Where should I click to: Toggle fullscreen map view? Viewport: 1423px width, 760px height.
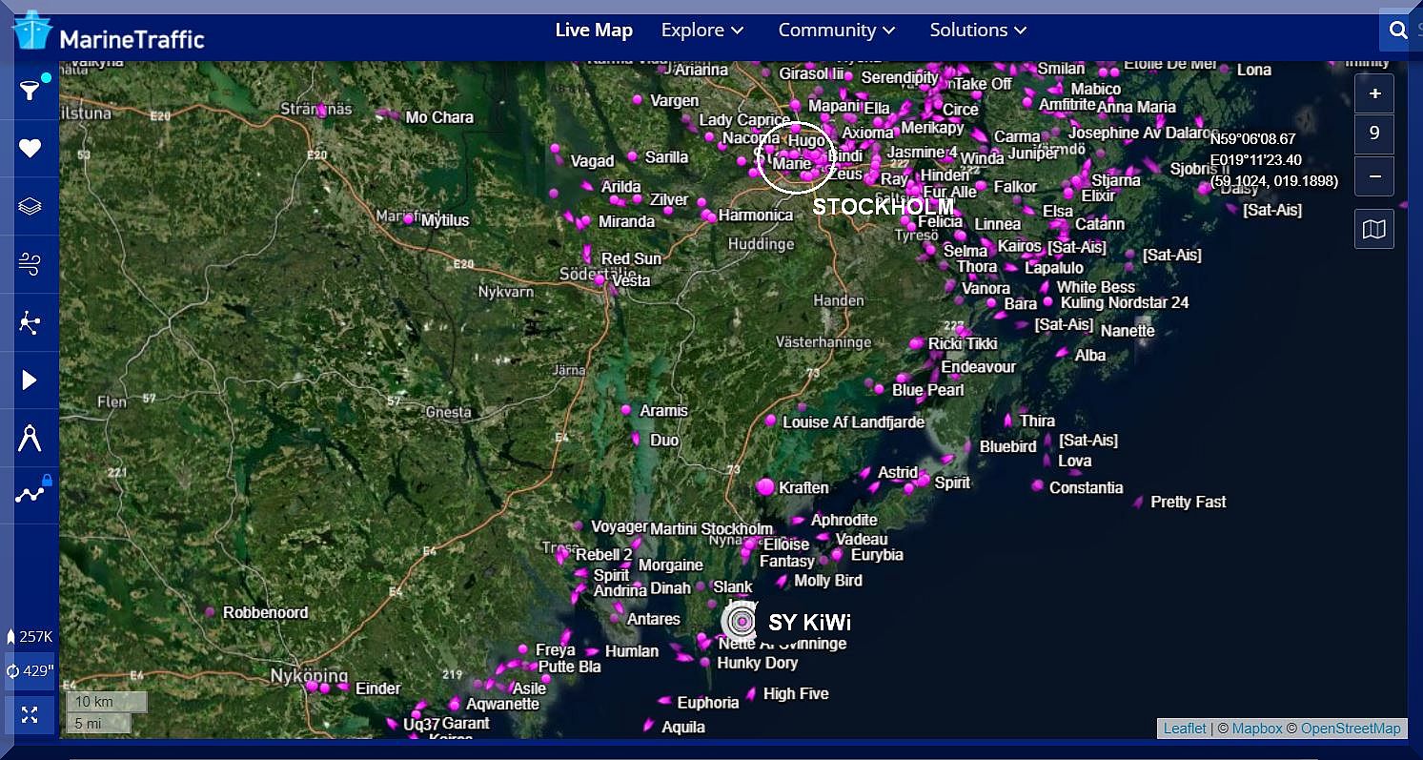(30, 714)
